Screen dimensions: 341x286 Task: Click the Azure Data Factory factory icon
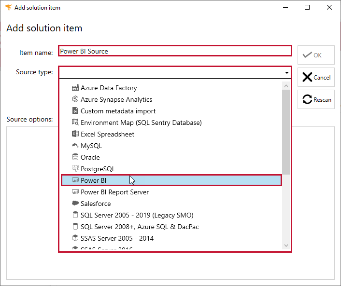coord(75,88)
